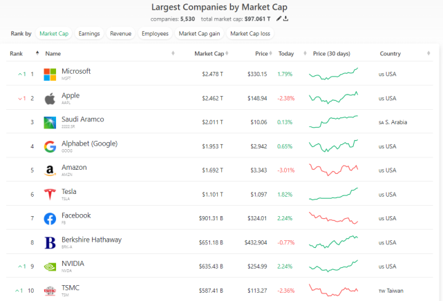Image resolution: width=443 pixels, height=301 pixels.
Task: Click the Apple logo icon
Action: (50, 98)
